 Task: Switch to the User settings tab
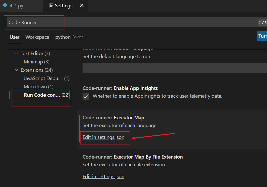click(14, 37)
